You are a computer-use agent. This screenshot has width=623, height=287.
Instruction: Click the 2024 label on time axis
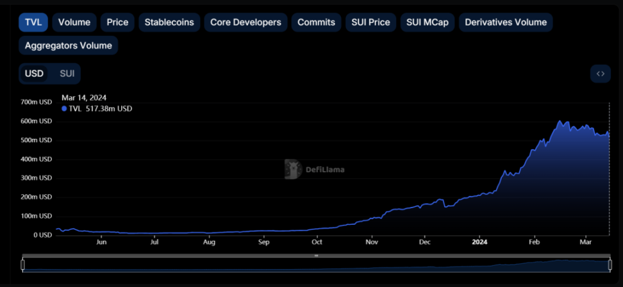point(479,243)
